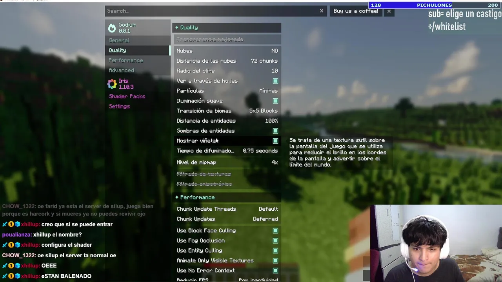The width and height of the screenshot is (502, 282).
Task: Open the General settings page
Action: [138, 40]
